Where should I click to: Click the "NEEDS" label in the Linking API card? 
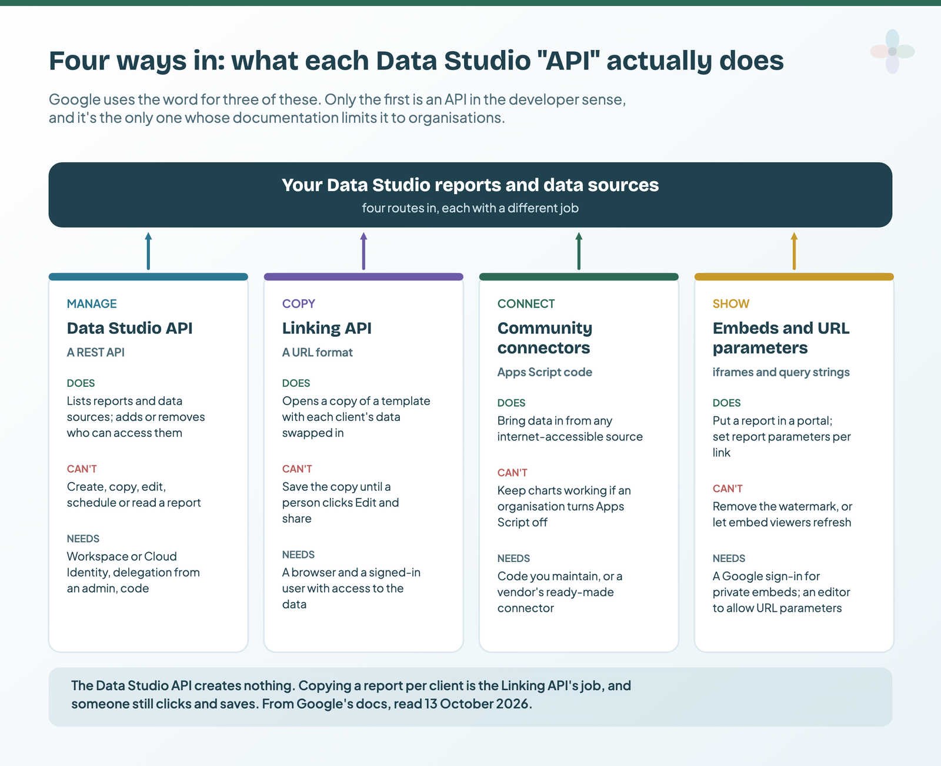(x=298, y=555)
